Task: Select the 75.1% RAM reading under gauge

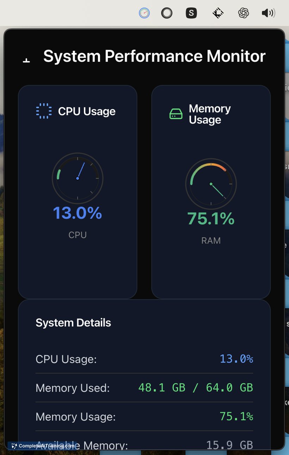Action: pos(211,219)
